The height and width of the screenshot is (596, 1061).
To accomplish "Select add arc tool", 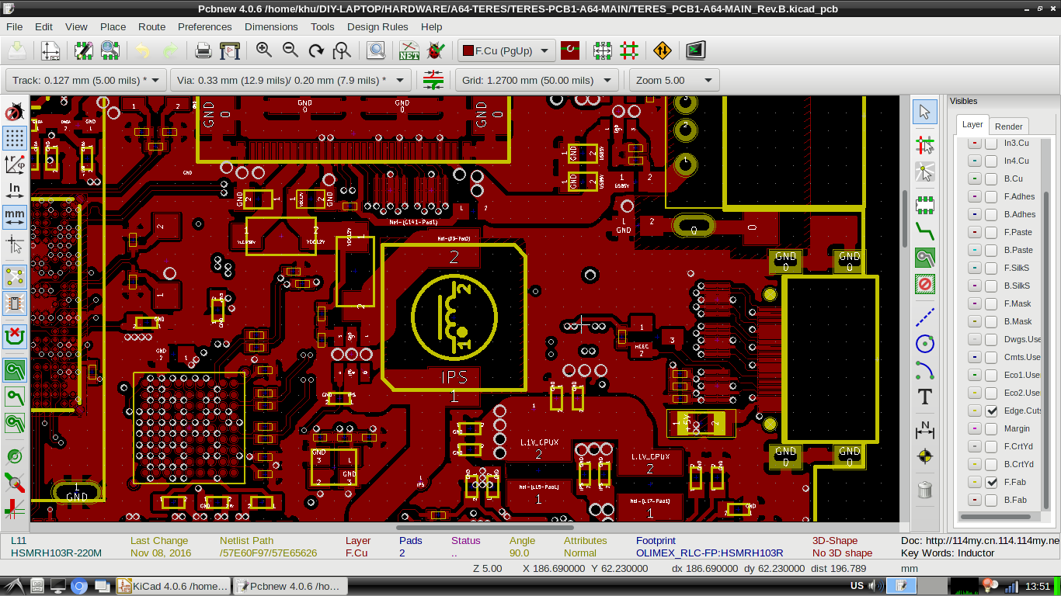I will [924, 369].
